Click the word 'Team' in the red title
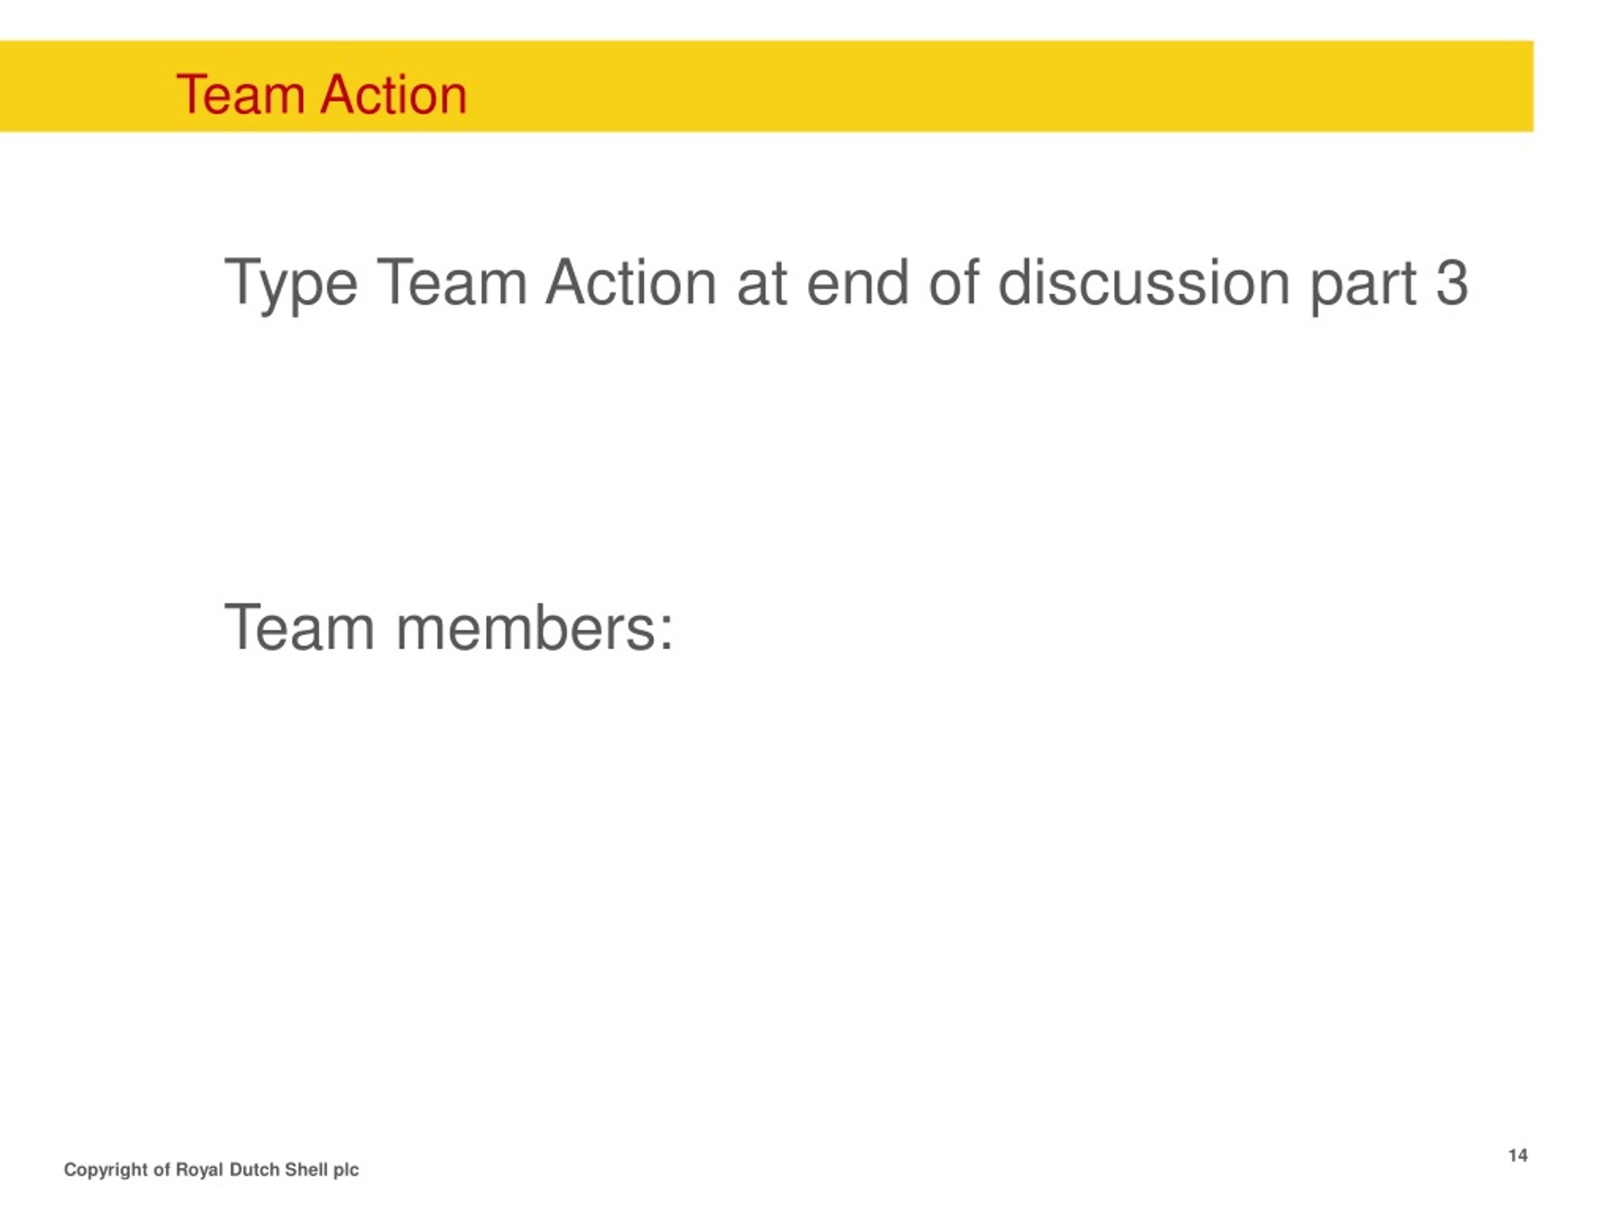The width and height of the screenshot is (1616, 1212). coord(240,95)
